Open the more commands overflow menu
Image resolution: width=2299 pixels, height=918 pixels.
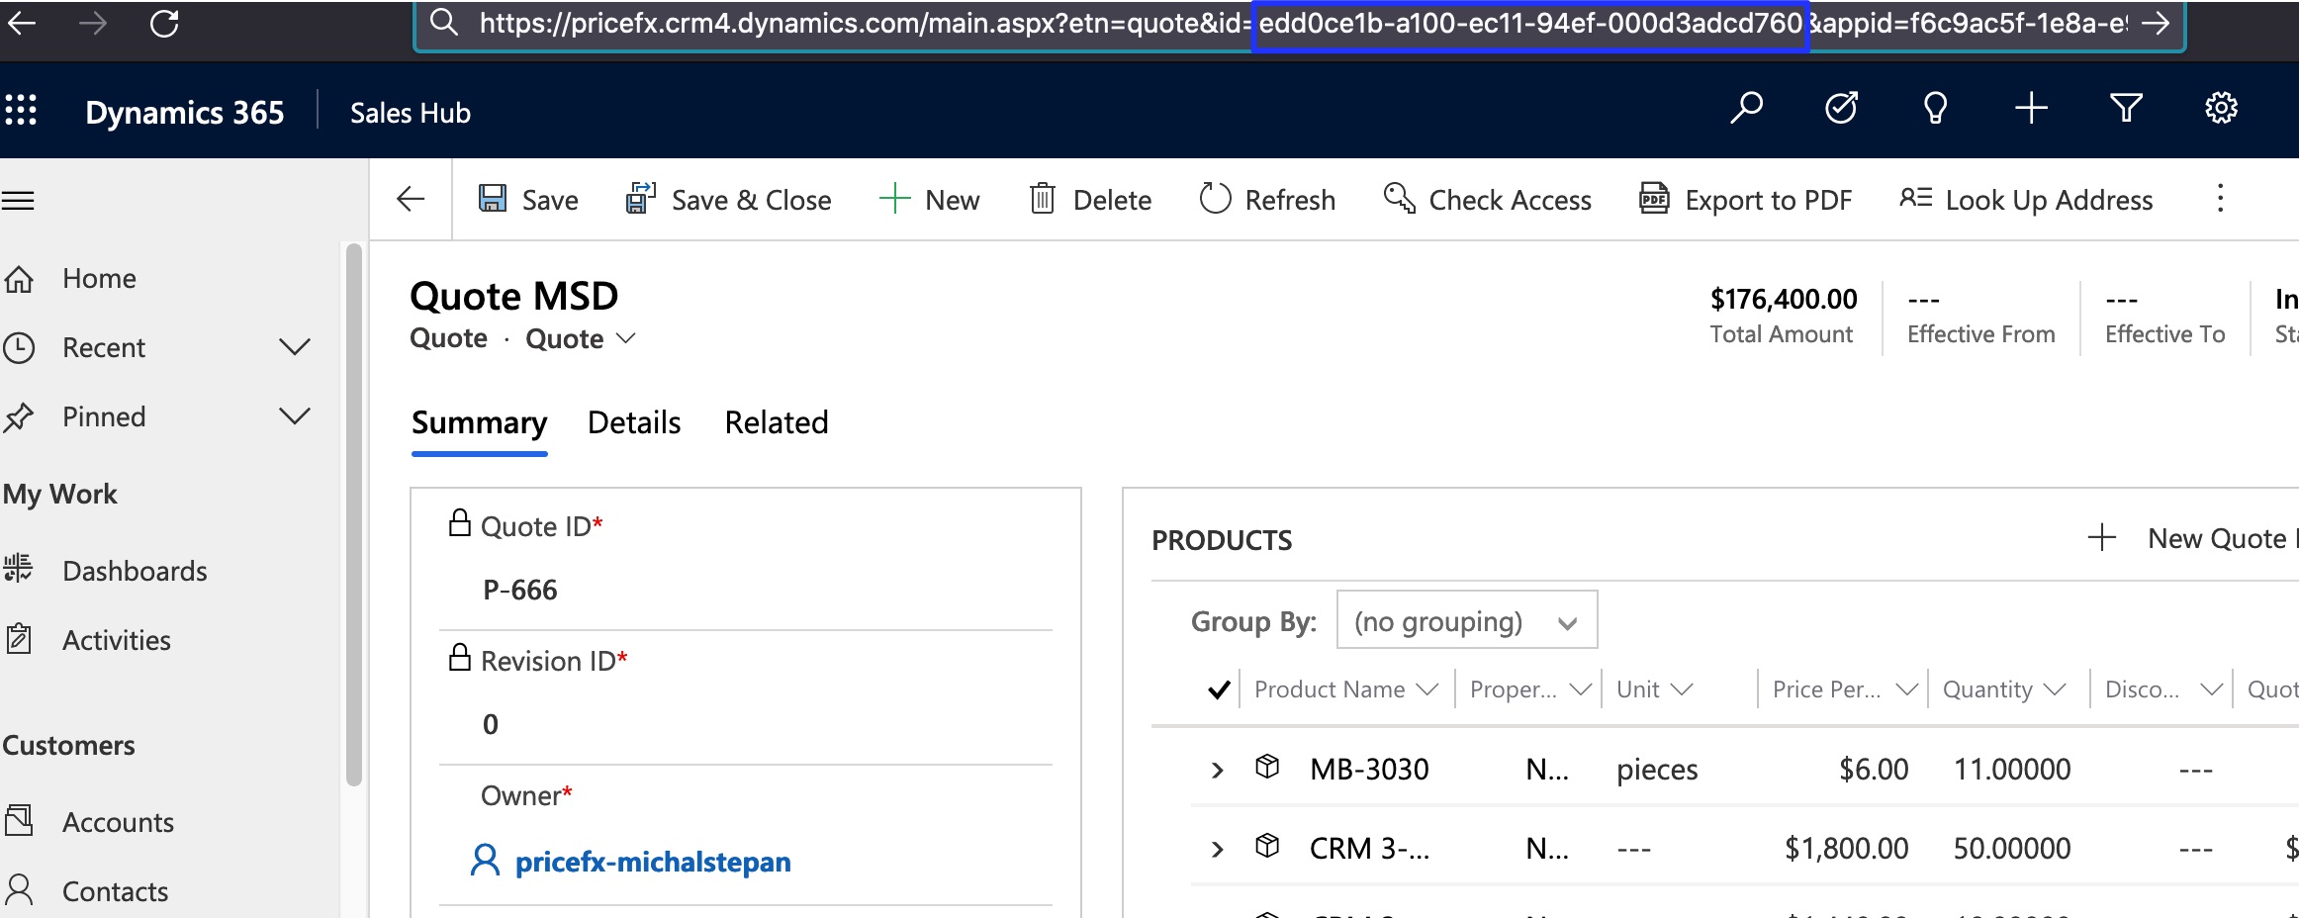2220,199
